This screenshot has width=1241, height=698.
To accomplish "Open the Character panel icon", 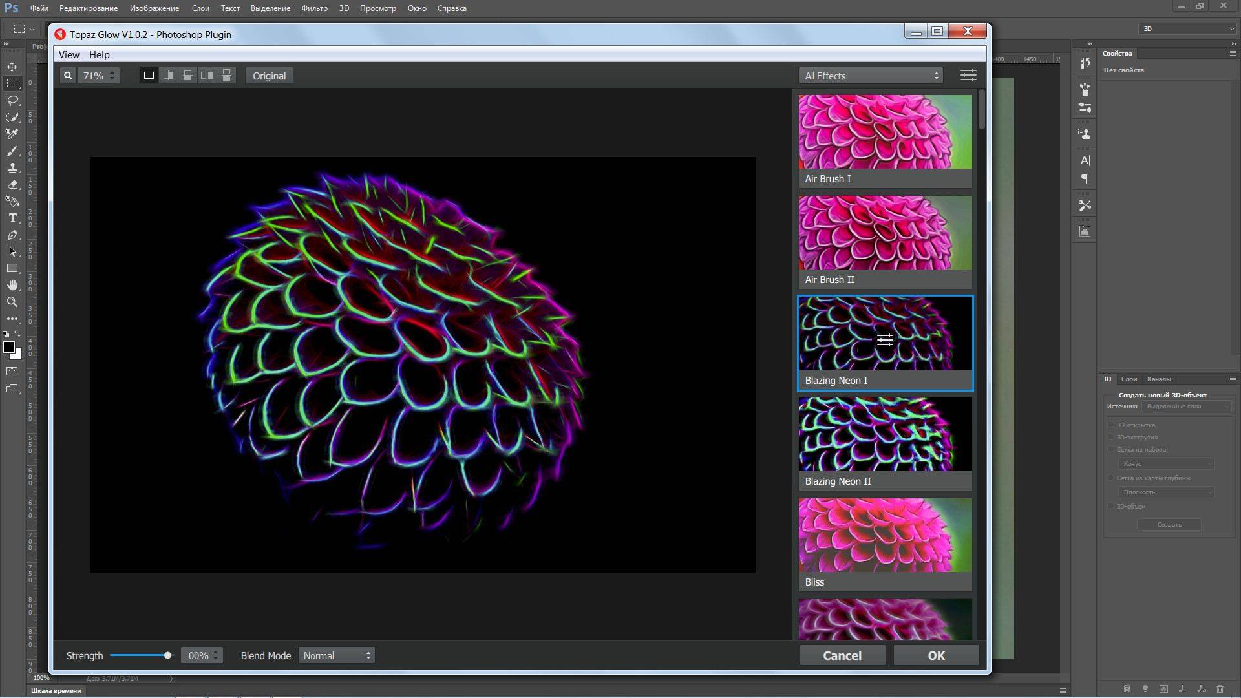I will [x=1085, y=160].
